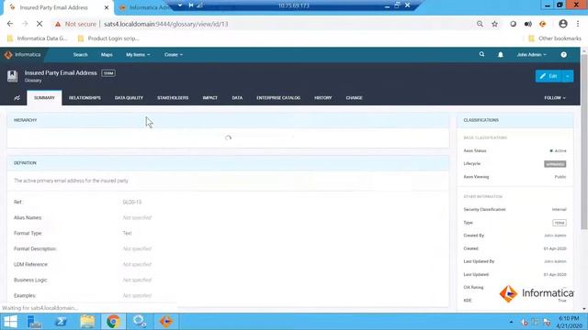Image resolution: width=588 pixels, height=330 pixels.
Task: Open the Change tab
Action: (354, 98)
